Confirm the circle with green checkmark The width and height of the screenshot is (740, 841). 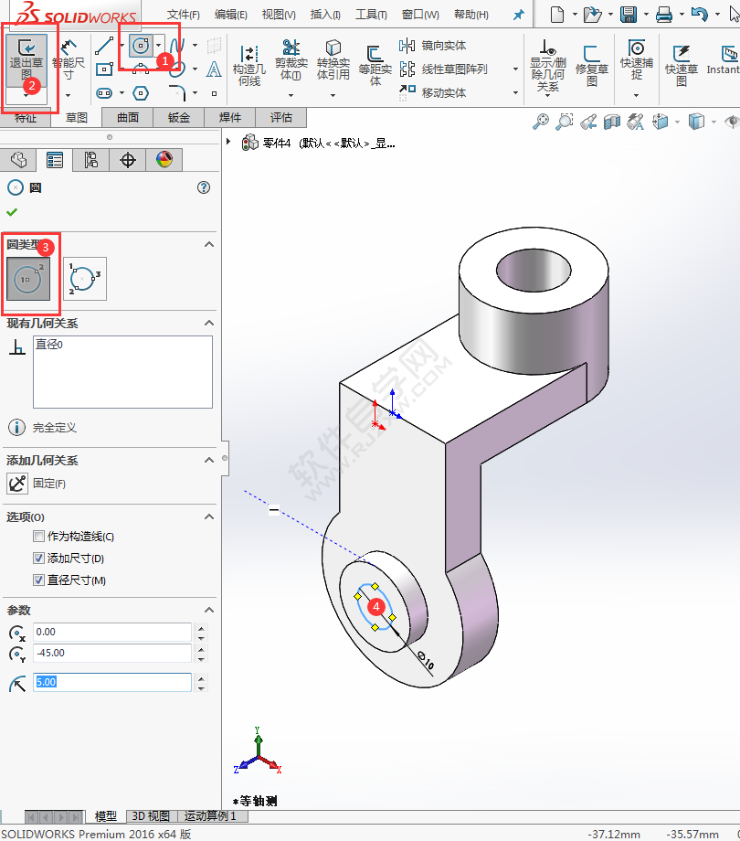pyautogui.click(x=12, y=212)
